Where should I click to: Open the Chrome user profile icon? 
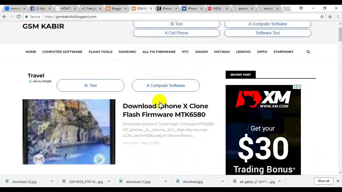[301, 8]
